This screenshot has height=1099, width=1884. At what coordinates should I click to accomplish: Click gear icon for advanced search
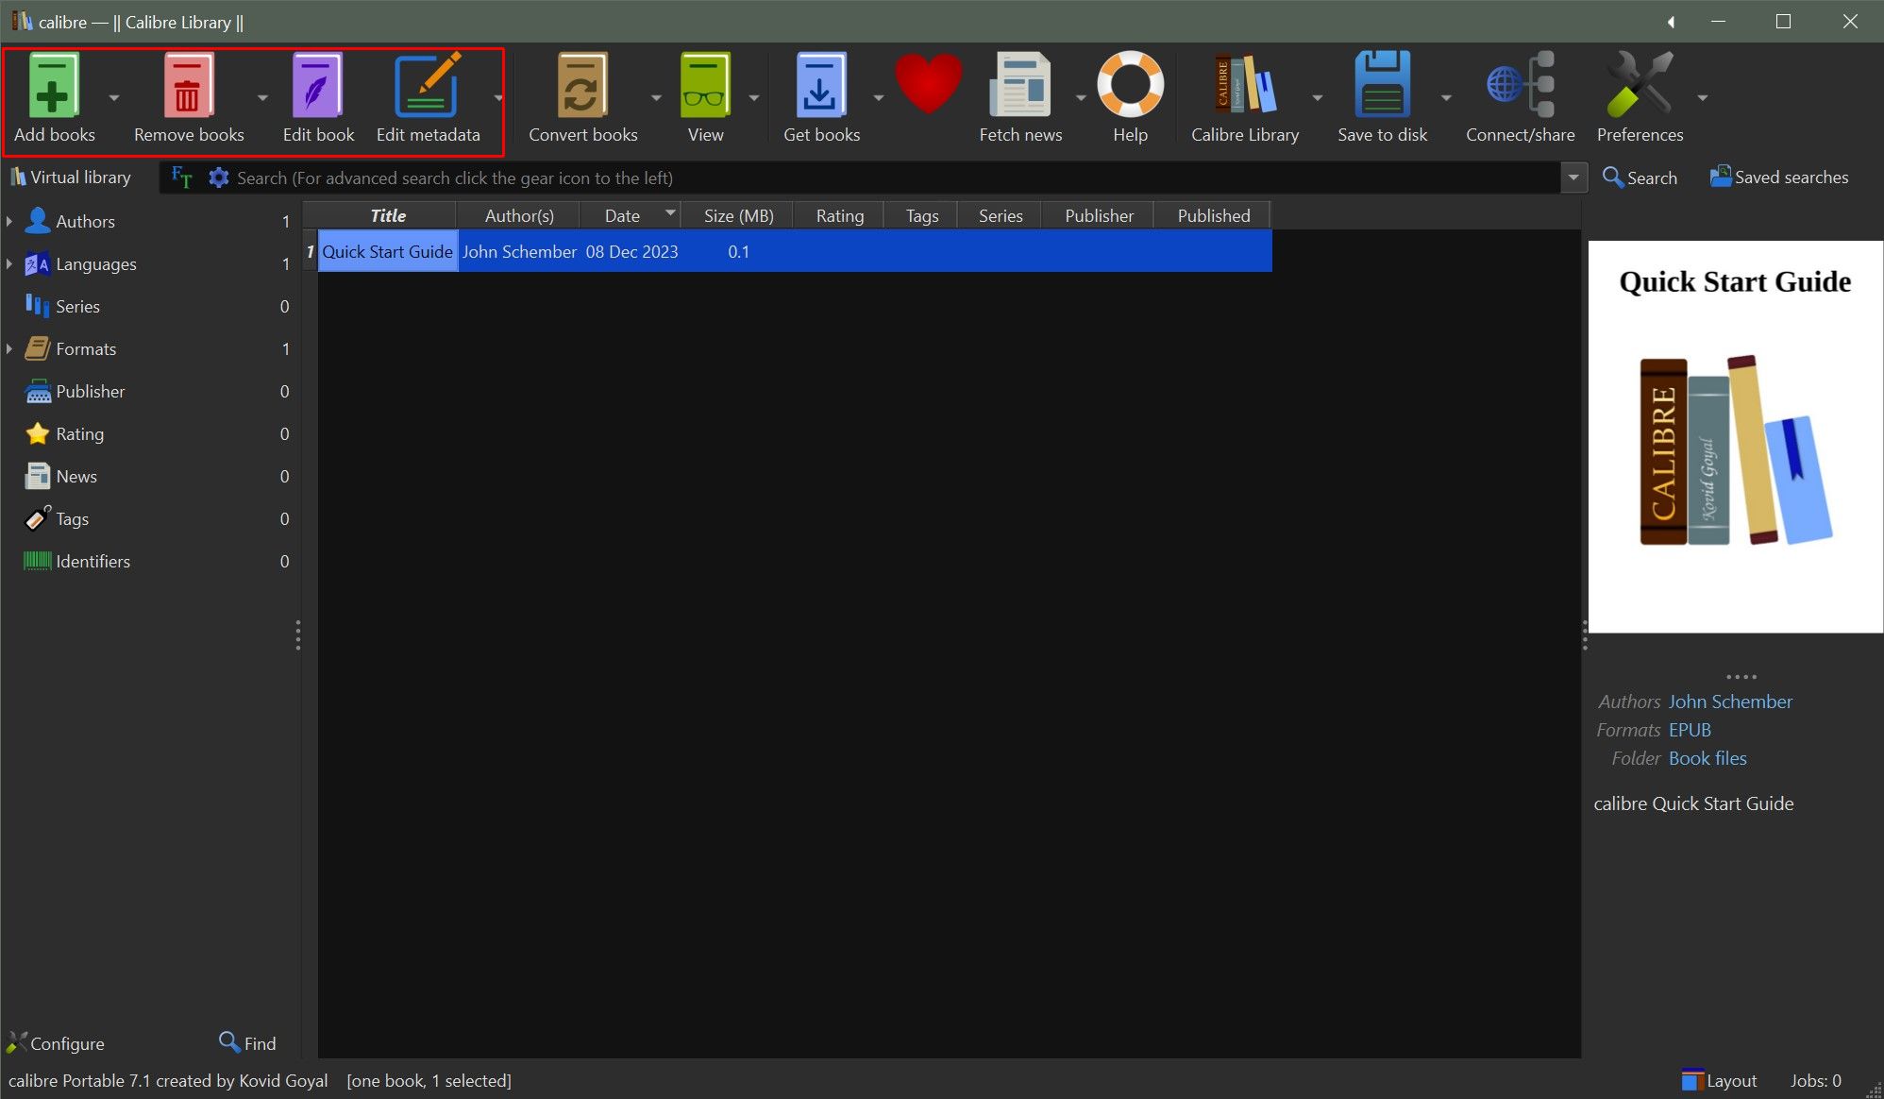coord(219,178)
